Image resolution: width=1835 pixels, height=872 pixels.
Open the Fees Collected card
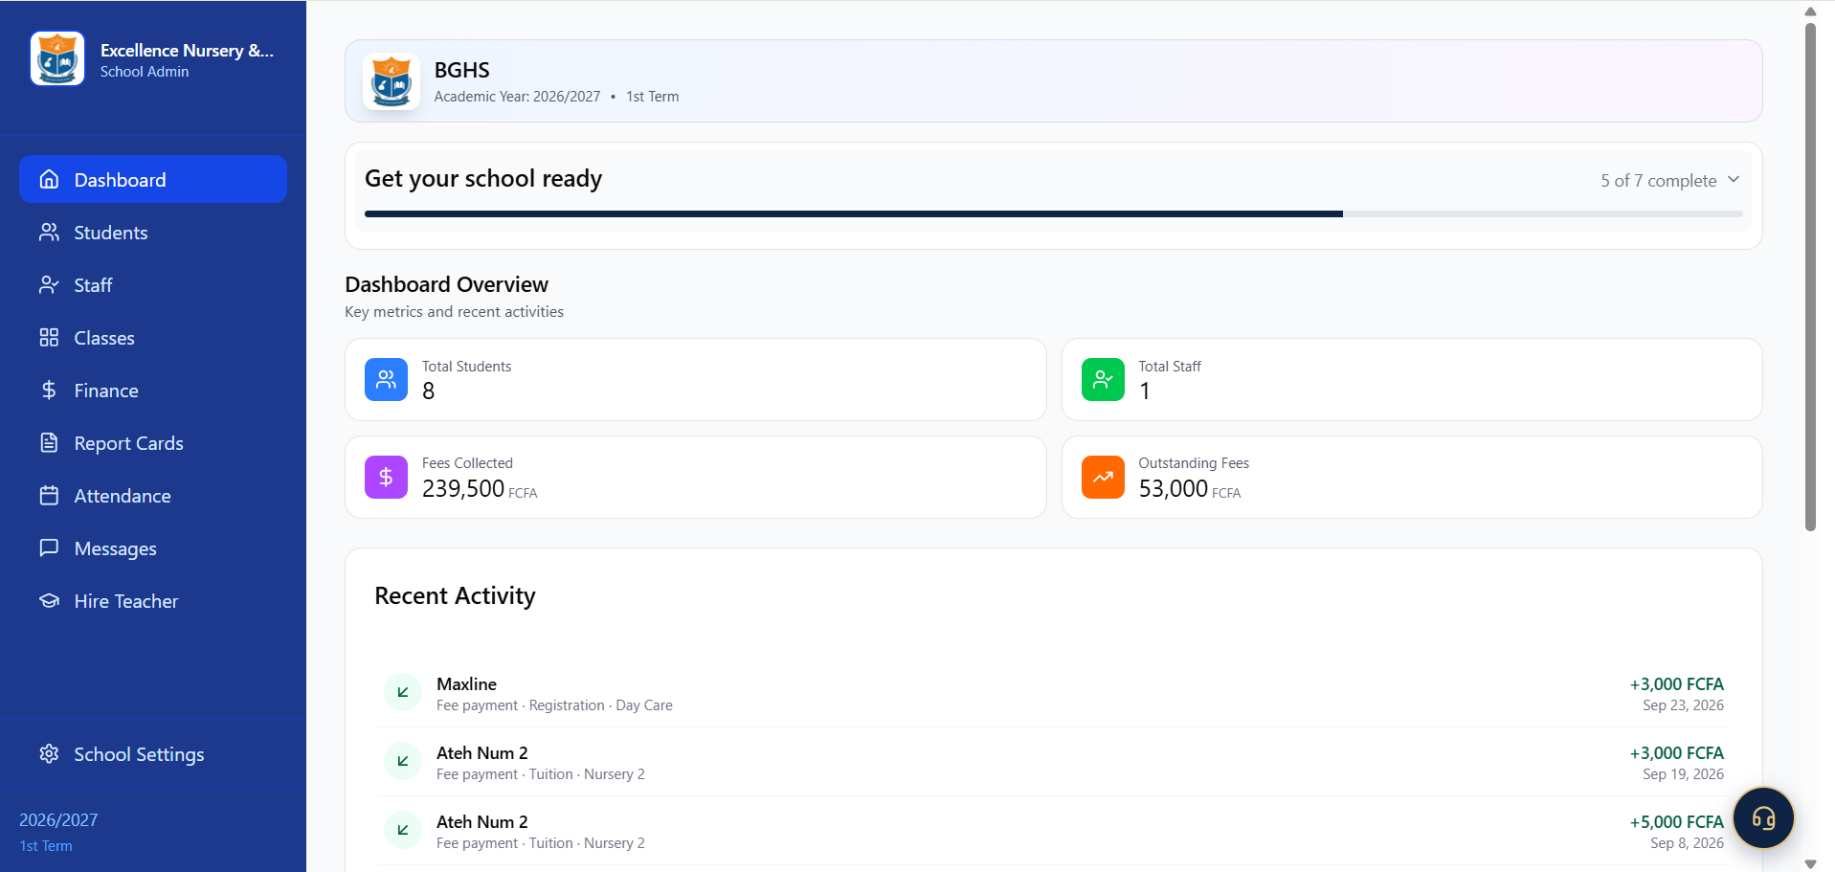[x=696, y=477]
